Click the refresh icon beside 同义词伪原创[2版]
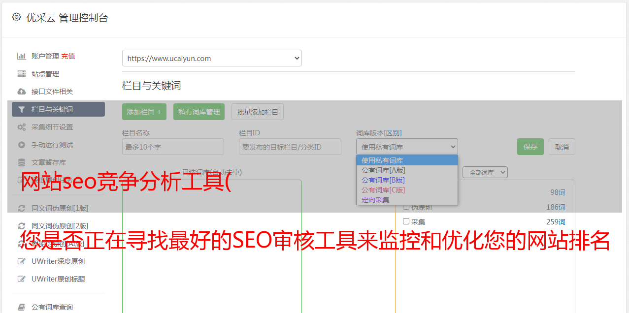629x313 pixels. click(22, 226)
